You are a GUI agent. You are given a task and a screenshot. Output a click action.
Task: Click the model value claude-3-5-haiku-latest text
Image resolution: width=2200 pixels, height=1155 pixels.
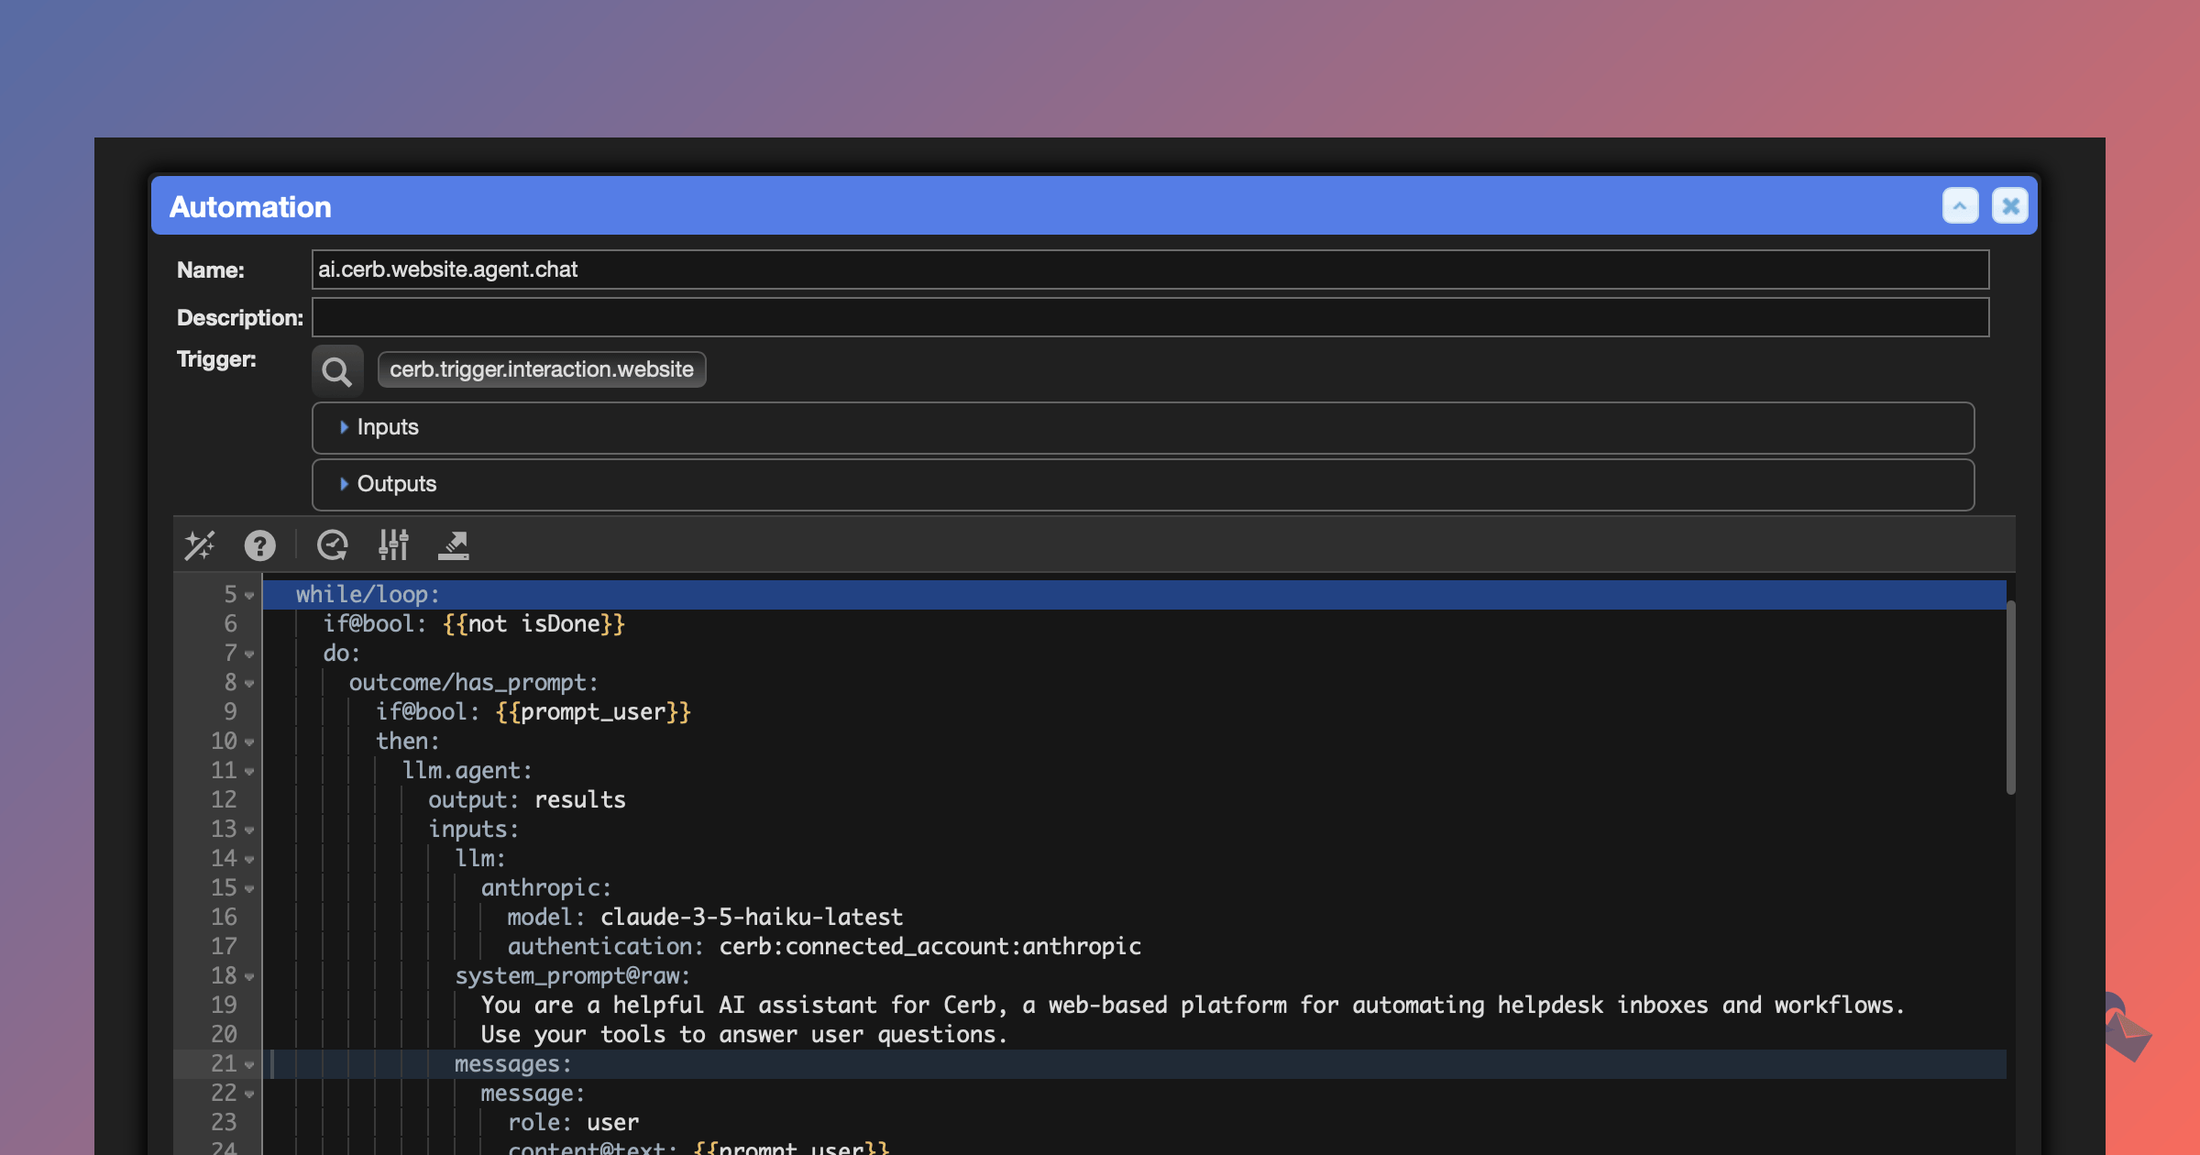(x=751, y=917)
